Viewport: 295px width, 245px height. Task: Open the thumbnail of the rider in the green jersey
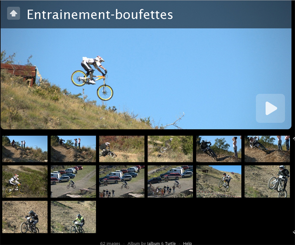[73, 217]
